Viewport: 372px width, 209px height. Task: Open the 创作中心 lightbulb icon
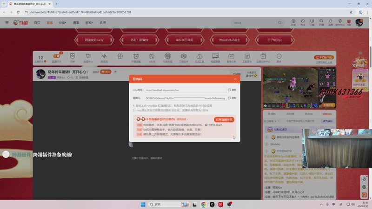(340, 22)
